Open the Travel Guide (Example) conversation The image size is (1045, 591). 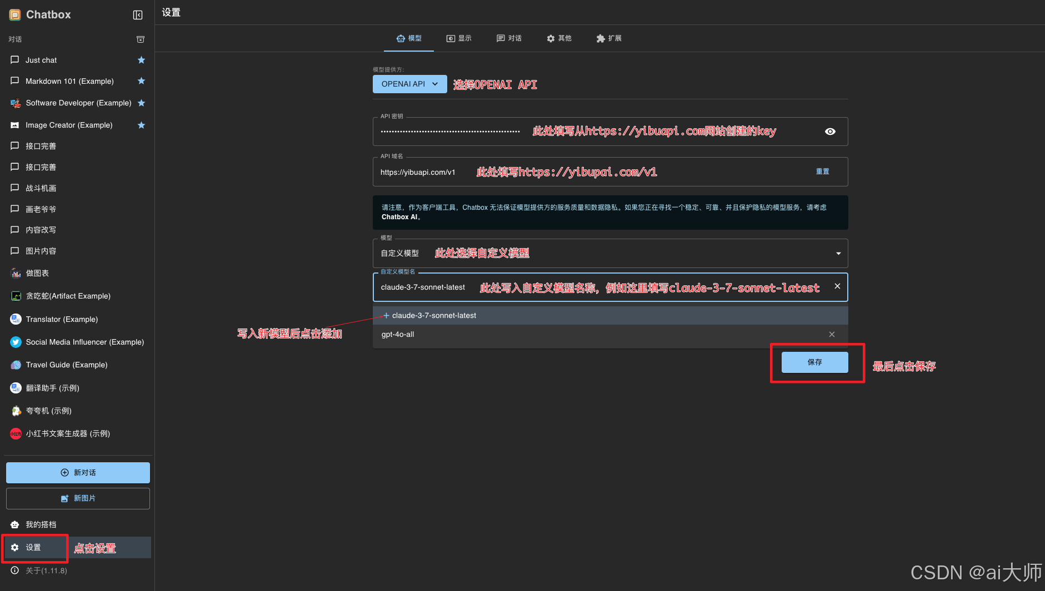tap(78, 365)
